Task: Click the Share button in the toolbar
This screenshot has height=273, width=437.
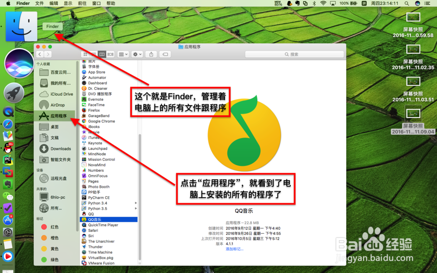Action: [151, 54]
